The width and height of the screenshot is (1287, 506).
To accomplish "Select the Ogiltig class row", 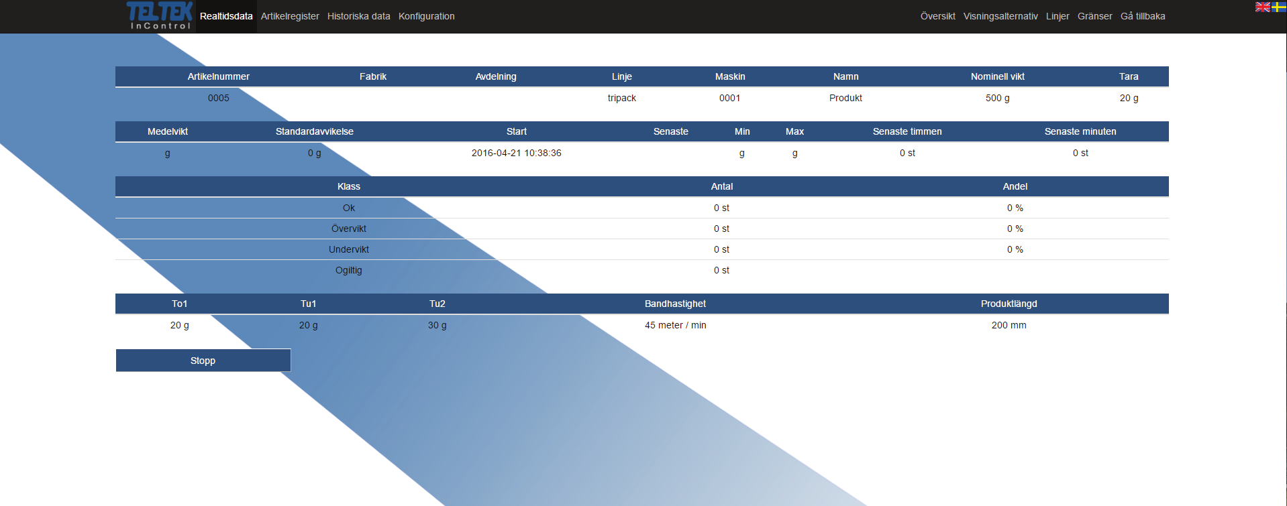I will point(642,270).
